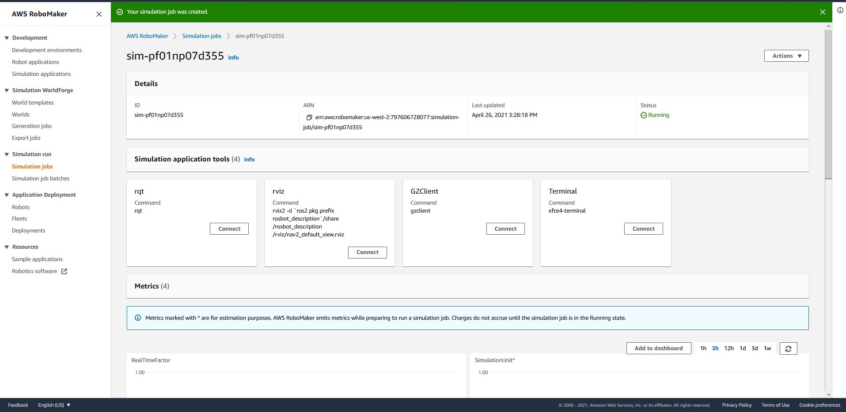This screenshot has width=846, height=412.
Task: Copy the ARN with the copy icon
Action: coord(309,117)
